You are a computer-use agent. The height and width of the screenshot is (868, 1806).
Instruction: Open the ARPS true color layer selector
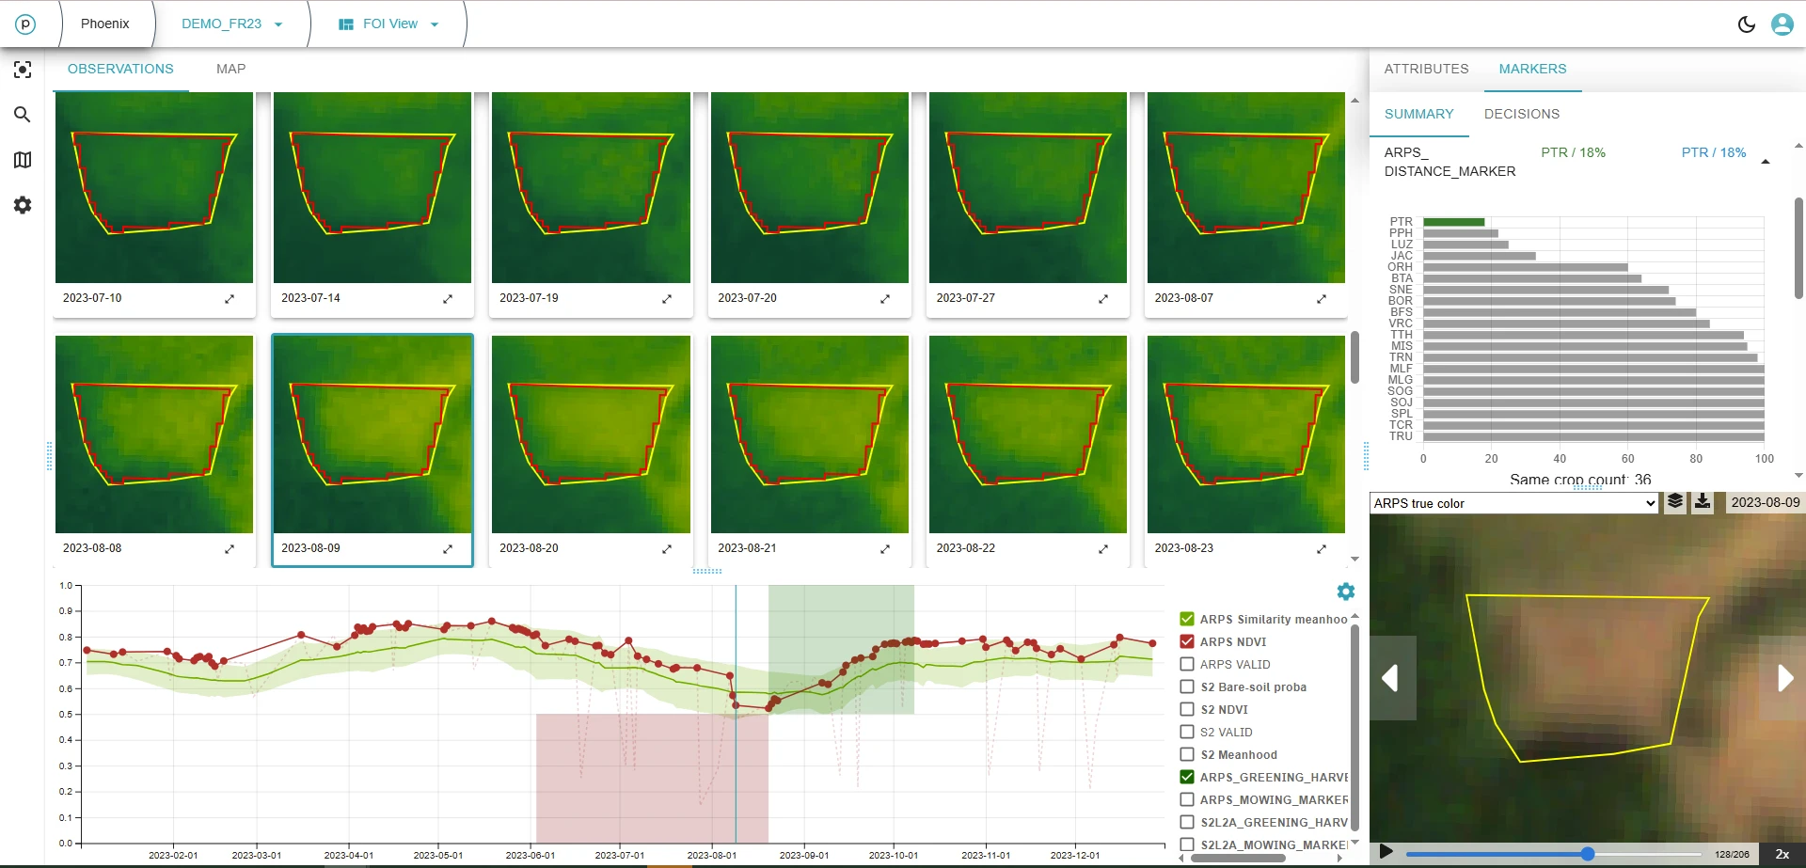[1513, 503]
